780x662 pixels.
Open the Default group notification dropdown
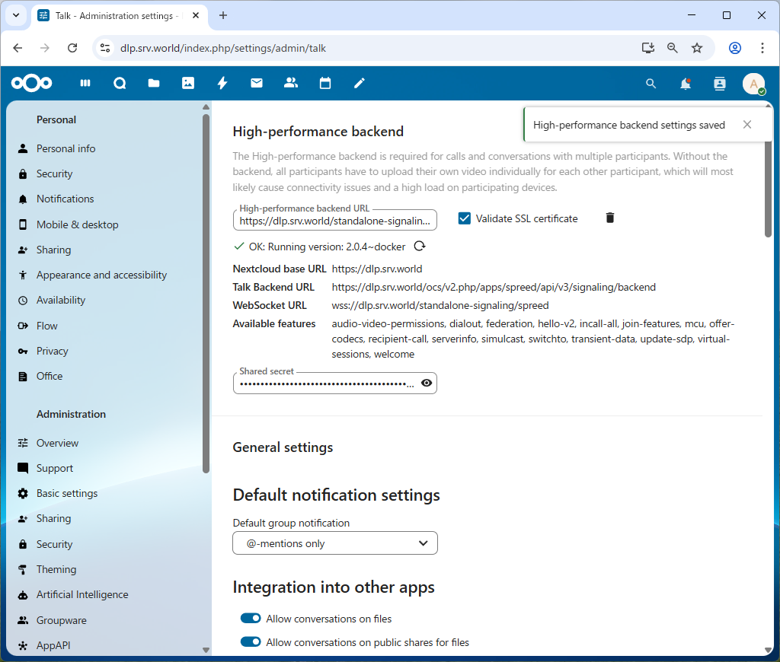335,543
